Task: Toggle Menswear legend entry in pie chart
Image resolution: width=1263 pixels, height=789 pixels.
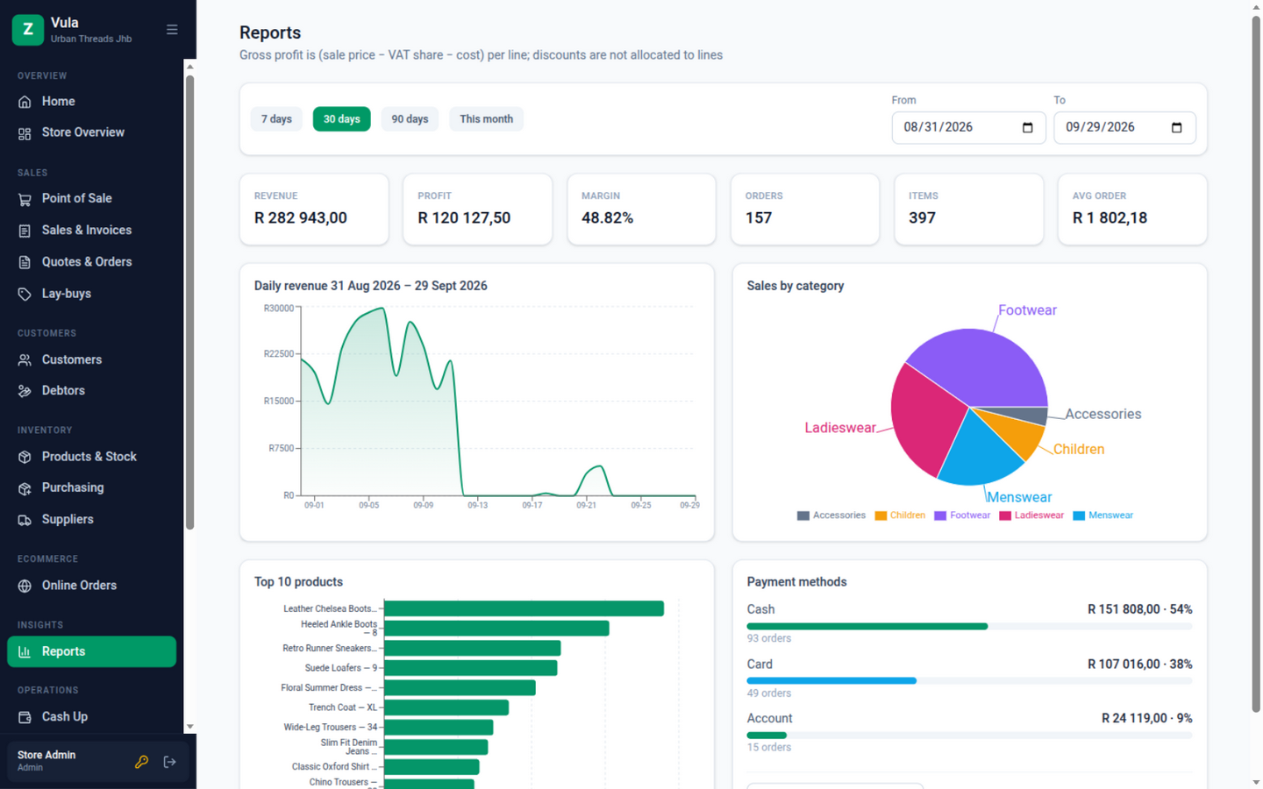Action: coord(1103,515)
